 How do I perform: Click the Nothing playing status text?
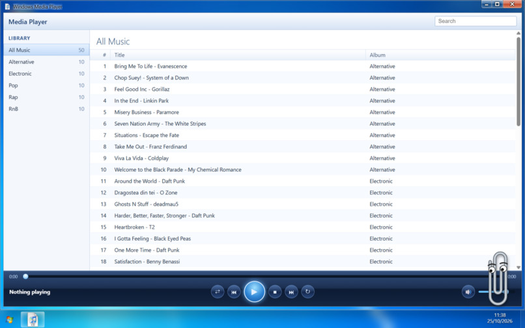point(30,292)
